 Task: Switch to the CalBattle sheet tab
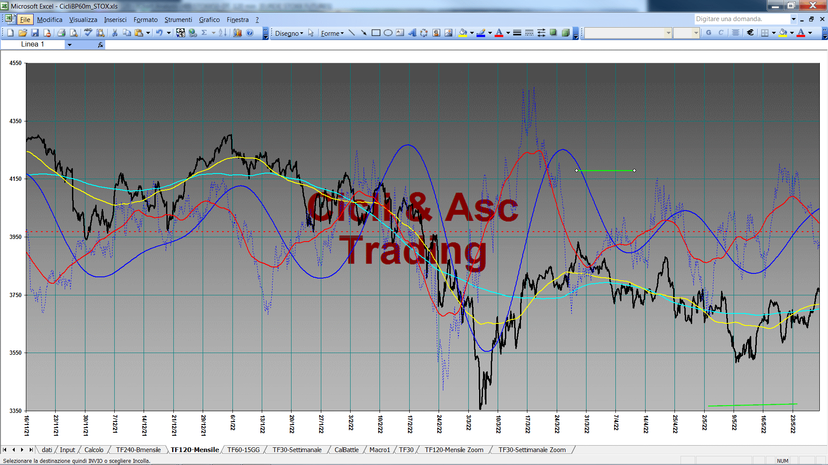(x=346, y=450)
